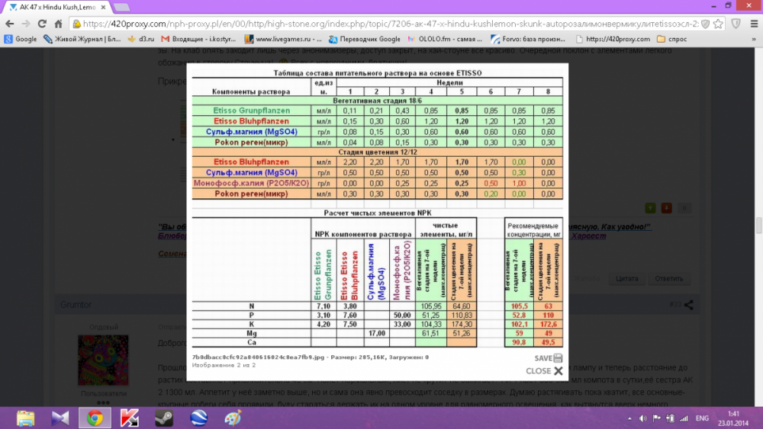Open the Переводчик Google bookmark

[x=365, y=39]
